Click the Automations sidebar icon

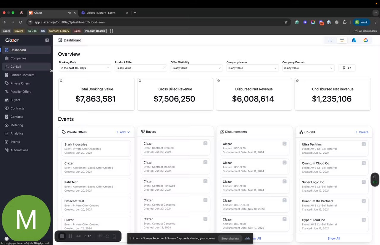coord(7,150)
